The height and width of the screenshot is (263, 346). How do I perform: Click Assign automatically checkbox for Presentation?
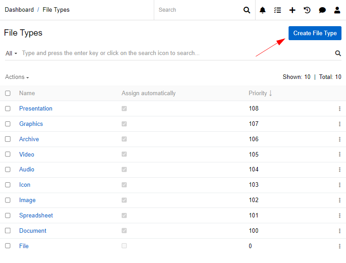coord(124,109)
